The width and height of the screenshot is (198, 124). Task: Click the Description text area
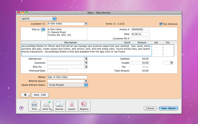[86, 50]
